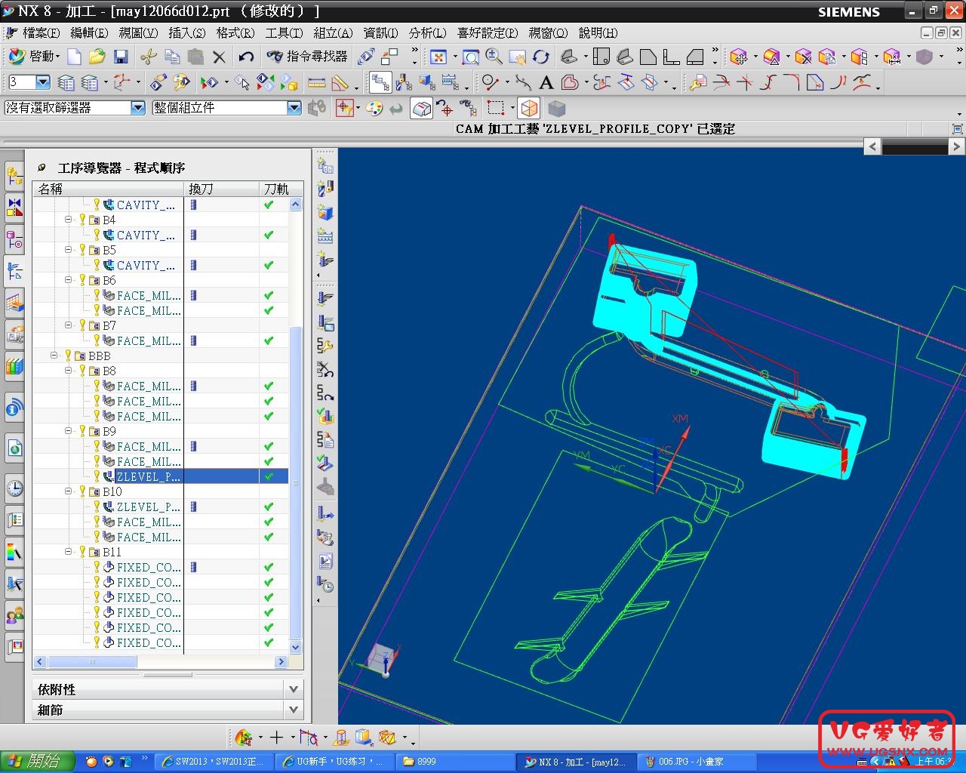
Task: Open the 說明(H) menu
Action: pyautogui.click(x=598, y=32)
